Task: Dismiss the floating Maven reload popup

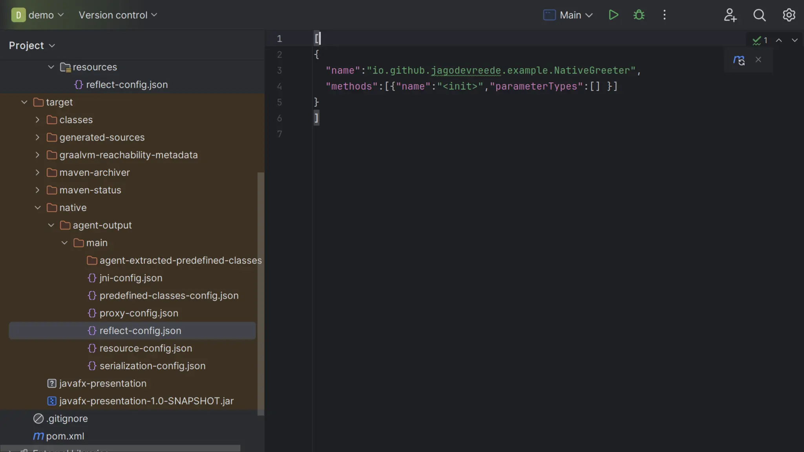Action: point(758,60)
